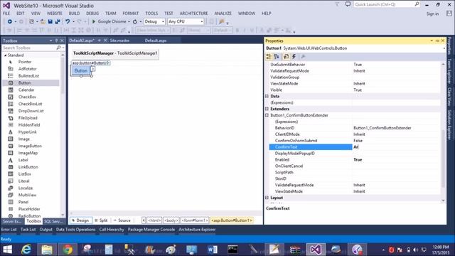Select the ConfirmOnFormSubmit property row
The height and width of the screenshot is (256, 455).
click(354, 141)
